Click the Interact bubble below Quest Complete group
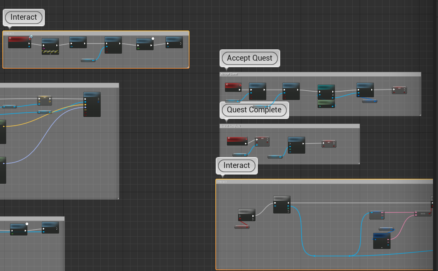This screenshot has height=271, width=438. click(x=237, y=166)
